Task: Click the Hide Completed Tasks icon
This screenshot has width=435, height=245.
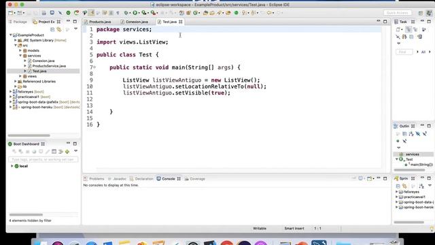Action: 398,37
